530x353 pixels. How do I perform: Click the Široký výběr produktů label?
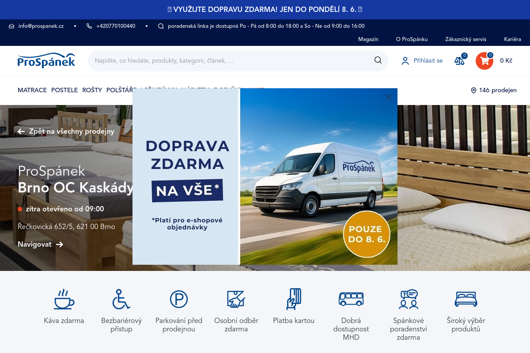click(466, 325)
